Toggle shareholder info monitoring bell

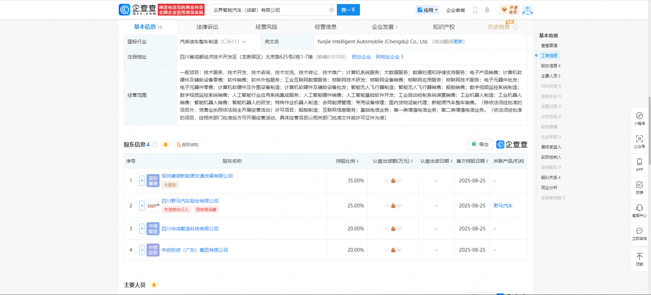166,145
